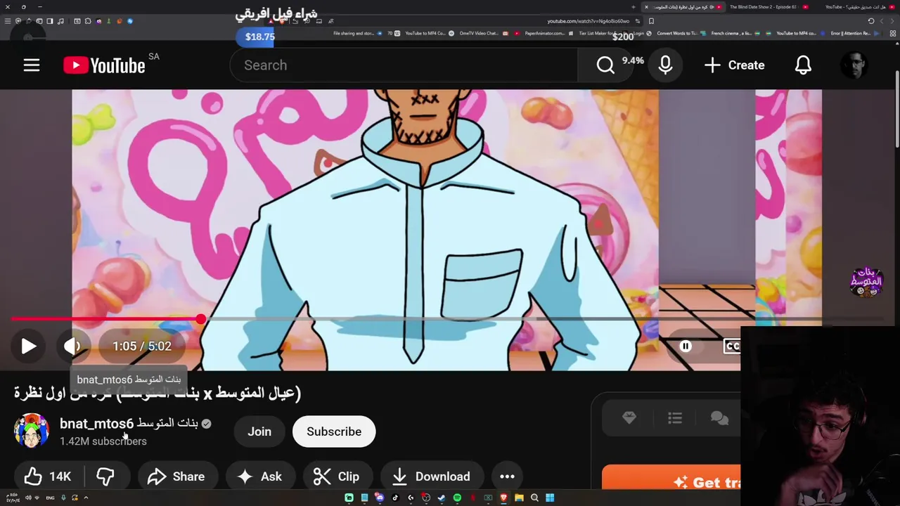Open Windows Start from the taskbar
Image resolution: width=900 pixels, height=506 pixels.
point(550,498)
